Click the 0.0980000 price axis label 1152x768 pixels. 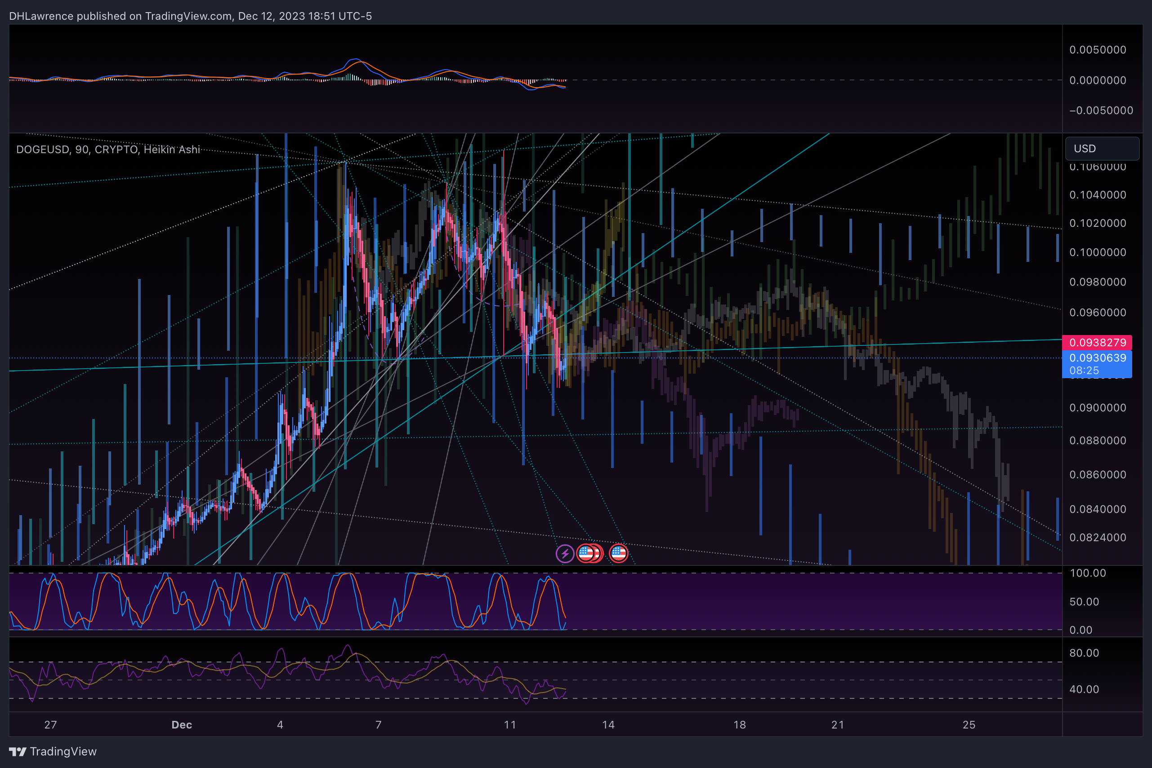(x=1098, y=282)
